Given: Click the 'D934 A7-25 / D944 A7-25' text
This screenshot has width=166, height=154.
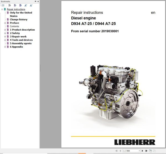Looking at the screenshot, I should coord(94,23).
